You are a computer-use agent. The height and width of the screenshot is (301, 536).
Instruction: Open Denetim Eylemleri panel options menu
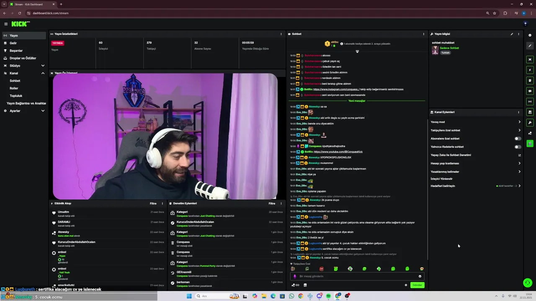tap(281, 204)
